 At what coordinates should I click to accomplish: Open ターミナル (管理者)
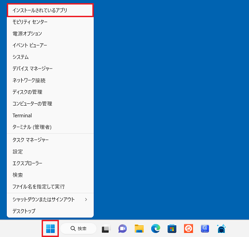(50, 127)
